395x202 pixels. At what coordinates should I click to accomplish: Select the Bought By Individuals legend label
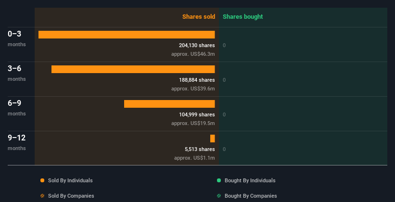tap(250, 180)
